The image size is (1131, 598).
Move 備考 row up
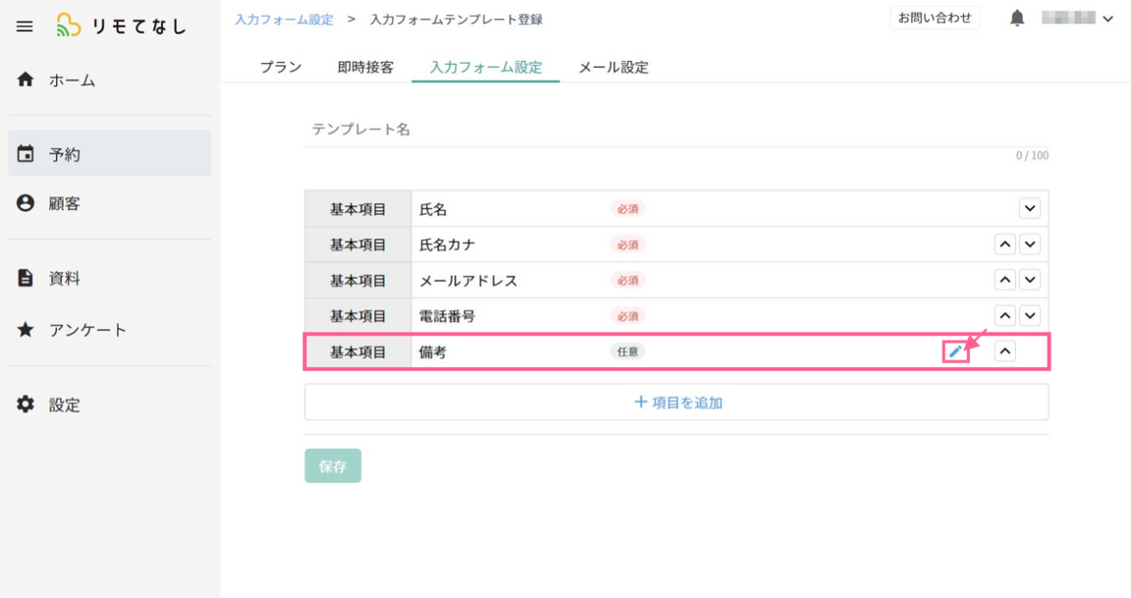coord(1004,352)
